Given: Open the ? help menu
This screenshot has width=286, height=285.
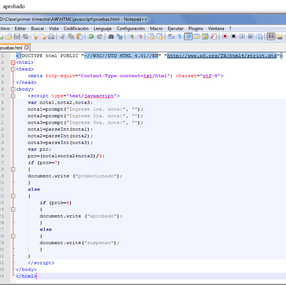Looking at the screenshot, I should pos(230,29).
